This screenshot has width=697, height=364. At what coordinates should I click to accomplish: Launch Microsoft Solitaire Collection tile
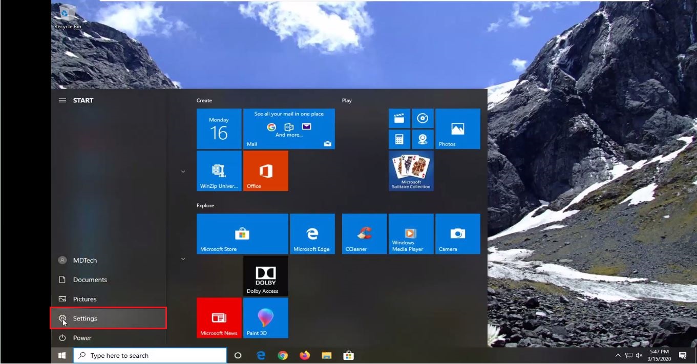[x=411, y=170]
